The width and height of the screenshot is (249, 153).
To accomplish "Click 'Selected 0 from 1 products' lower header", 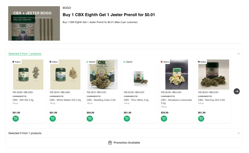I will 25,133.
